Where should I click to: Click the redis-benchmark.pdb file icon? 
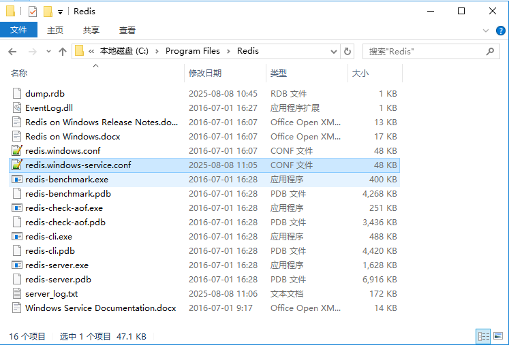[17, 193]
